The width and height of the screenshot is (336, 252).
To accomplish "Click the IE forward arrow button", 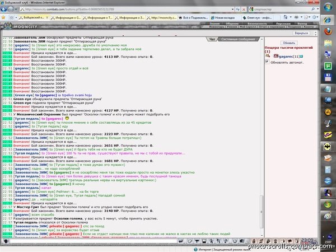I will coord(11,9).
